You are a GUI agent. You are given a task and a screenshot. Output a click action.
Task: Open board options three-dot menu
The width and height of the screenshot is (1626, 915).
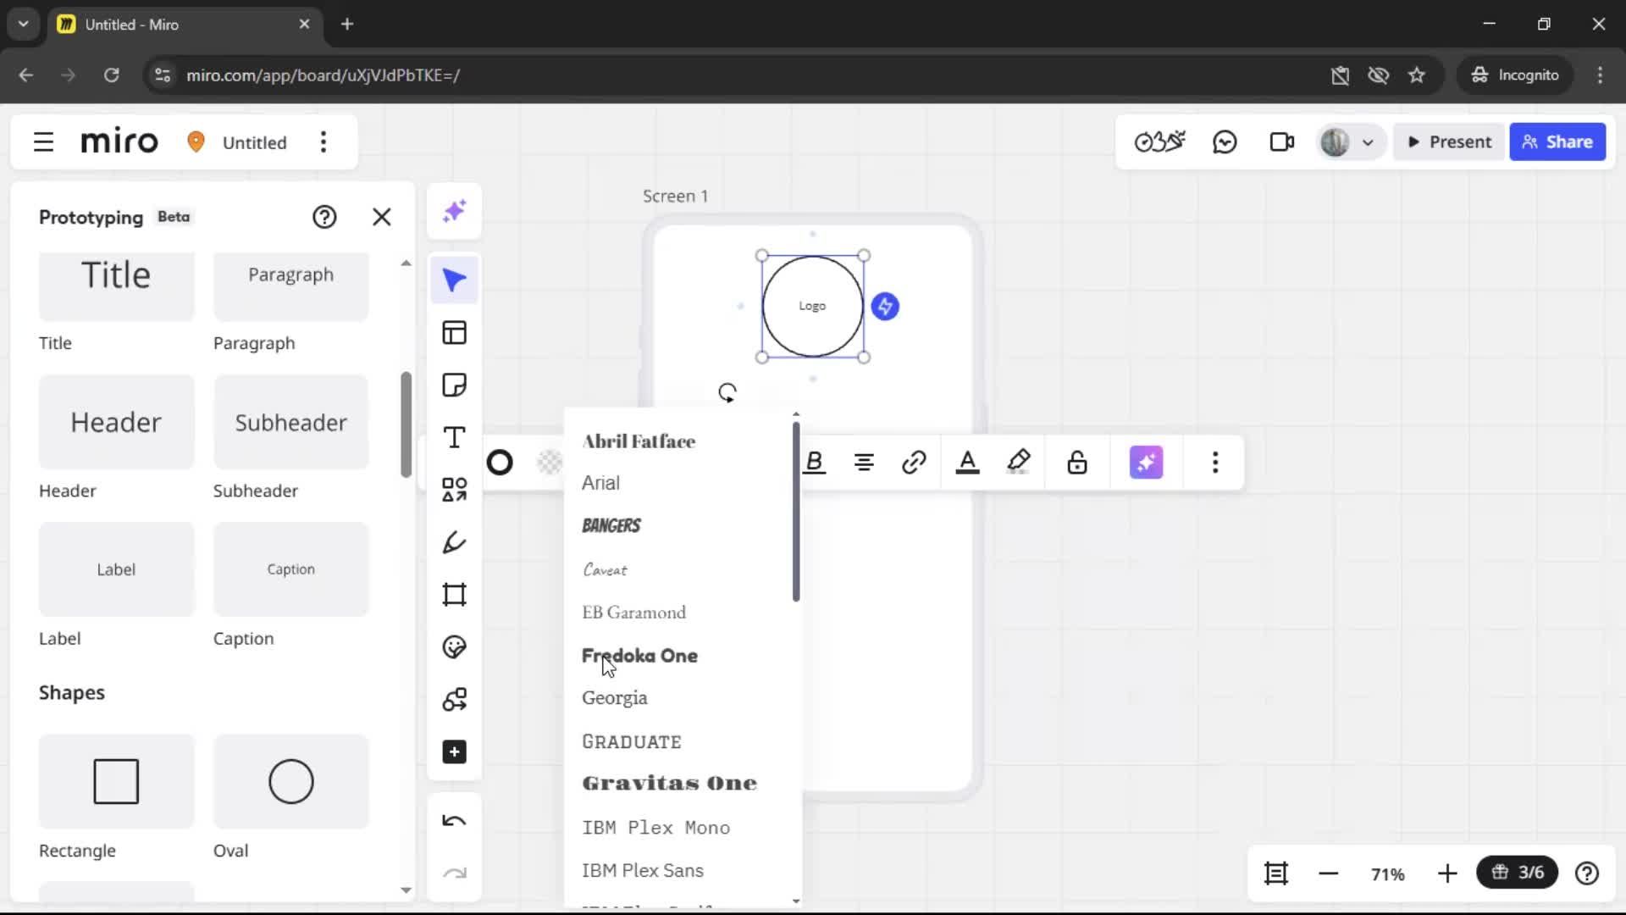(324, 141)
